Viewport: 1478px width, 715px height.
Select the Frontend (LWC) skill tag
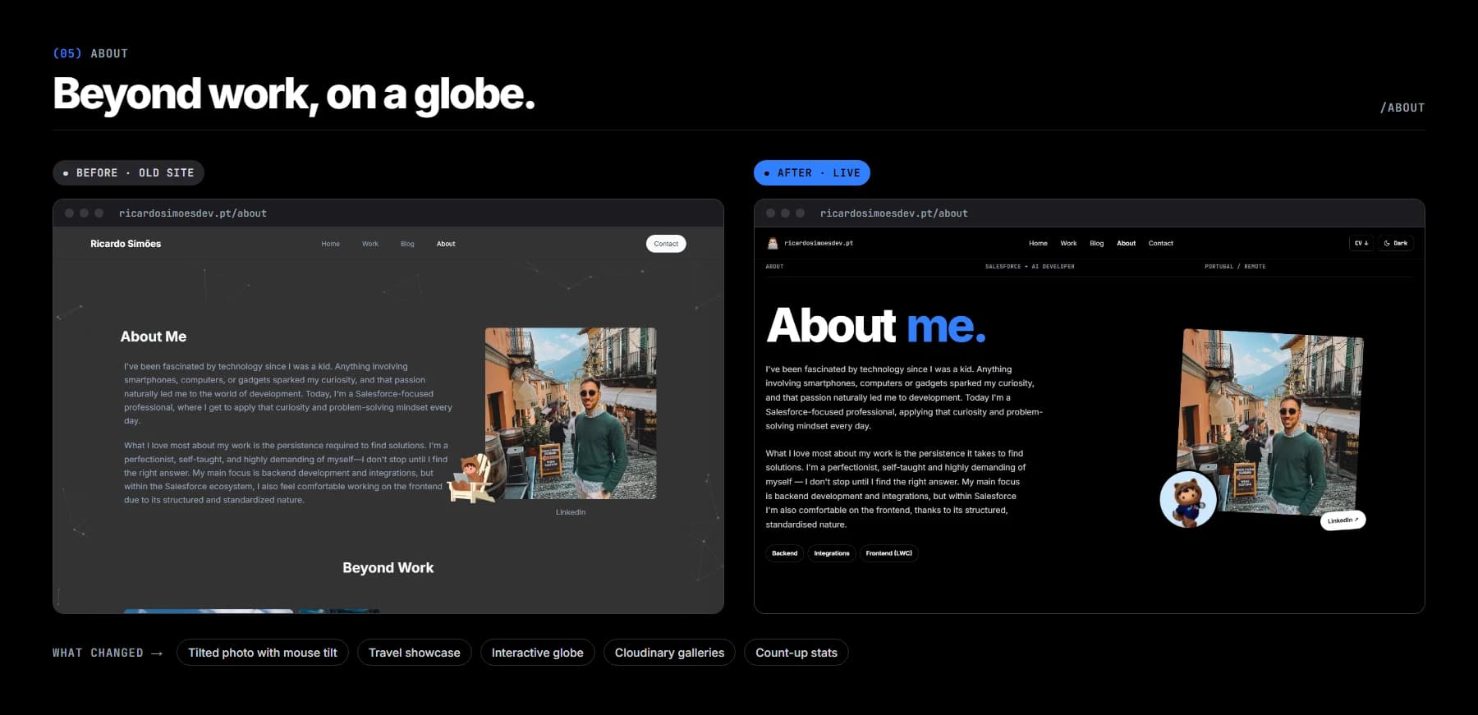[x=889, y=553]
